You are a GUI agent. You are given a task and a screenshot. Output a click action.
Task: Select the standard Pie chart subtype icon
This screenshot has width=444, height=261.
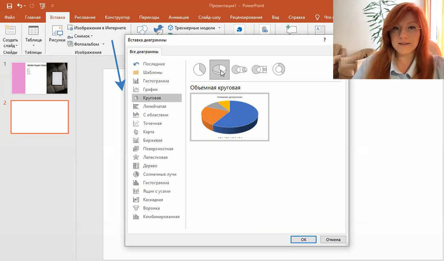[x=199, y=69]
